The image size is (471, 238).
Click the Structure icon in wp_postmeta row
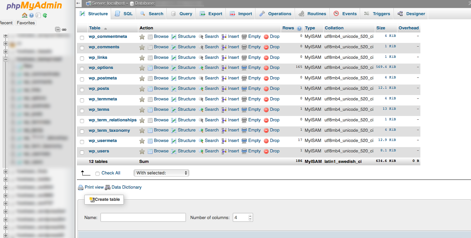[174, 78]
